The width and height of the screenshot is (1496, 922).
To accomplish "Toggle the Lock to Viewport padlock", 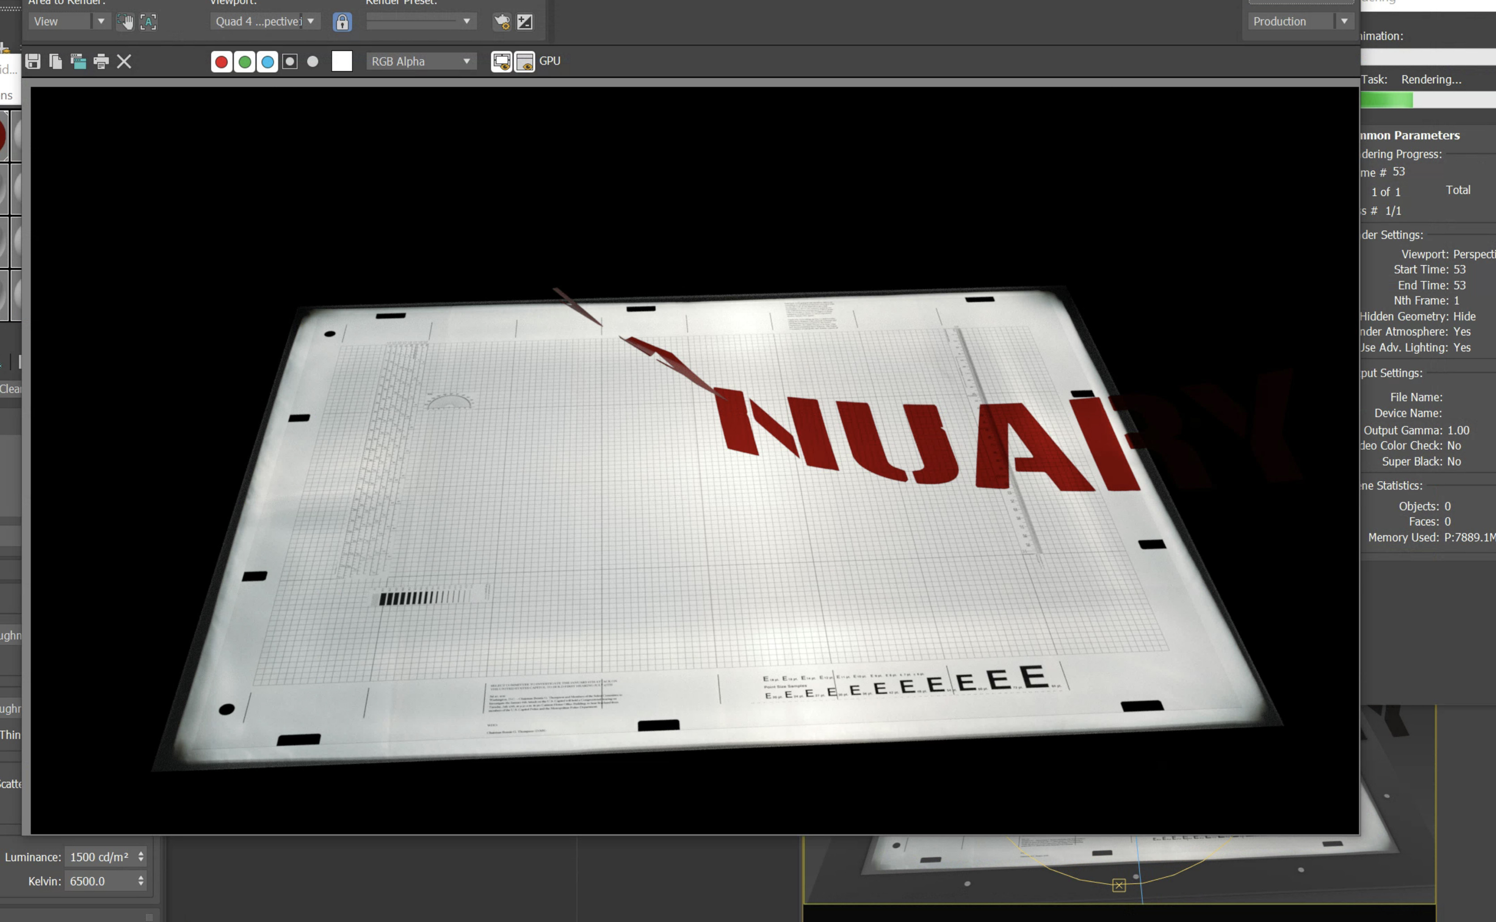I will click(x=342, y=22).
